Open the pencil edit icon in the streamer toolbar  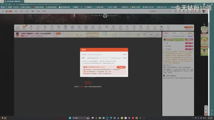pos(148,27)
